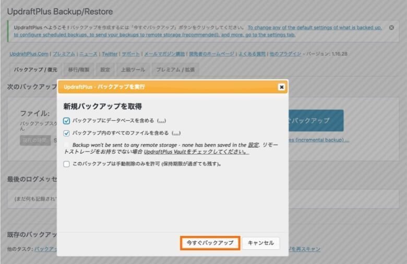Switch to the プレミアム / 拡張 tab
407x264 pixels.
[175, 69]
